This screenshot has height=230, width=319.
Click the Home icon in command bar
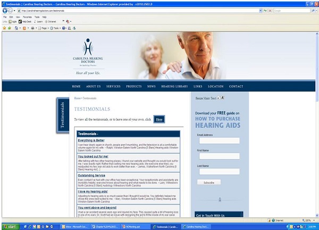point(17,28)
